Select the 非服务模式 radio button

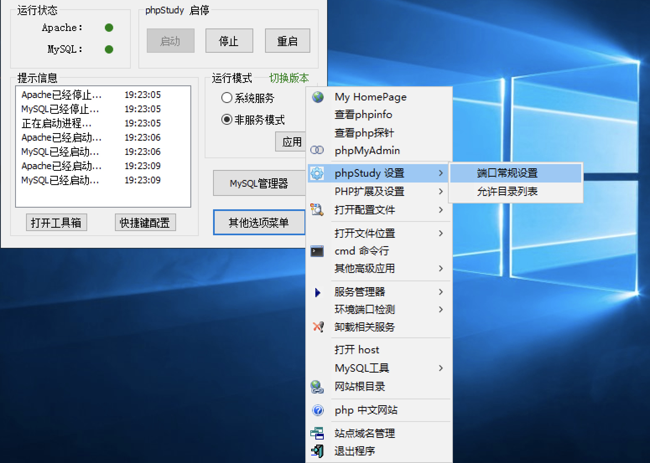tap(226, 120)
